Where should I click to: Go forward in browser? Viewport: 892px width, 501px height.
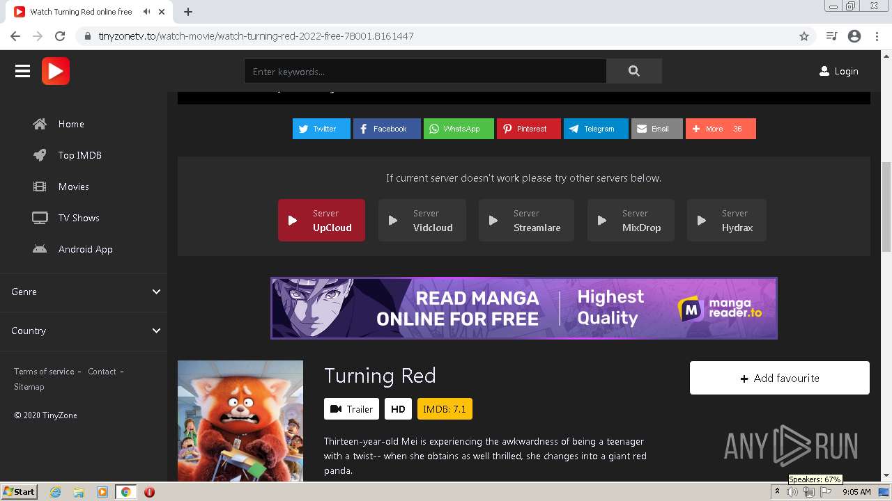click(38, 36)
